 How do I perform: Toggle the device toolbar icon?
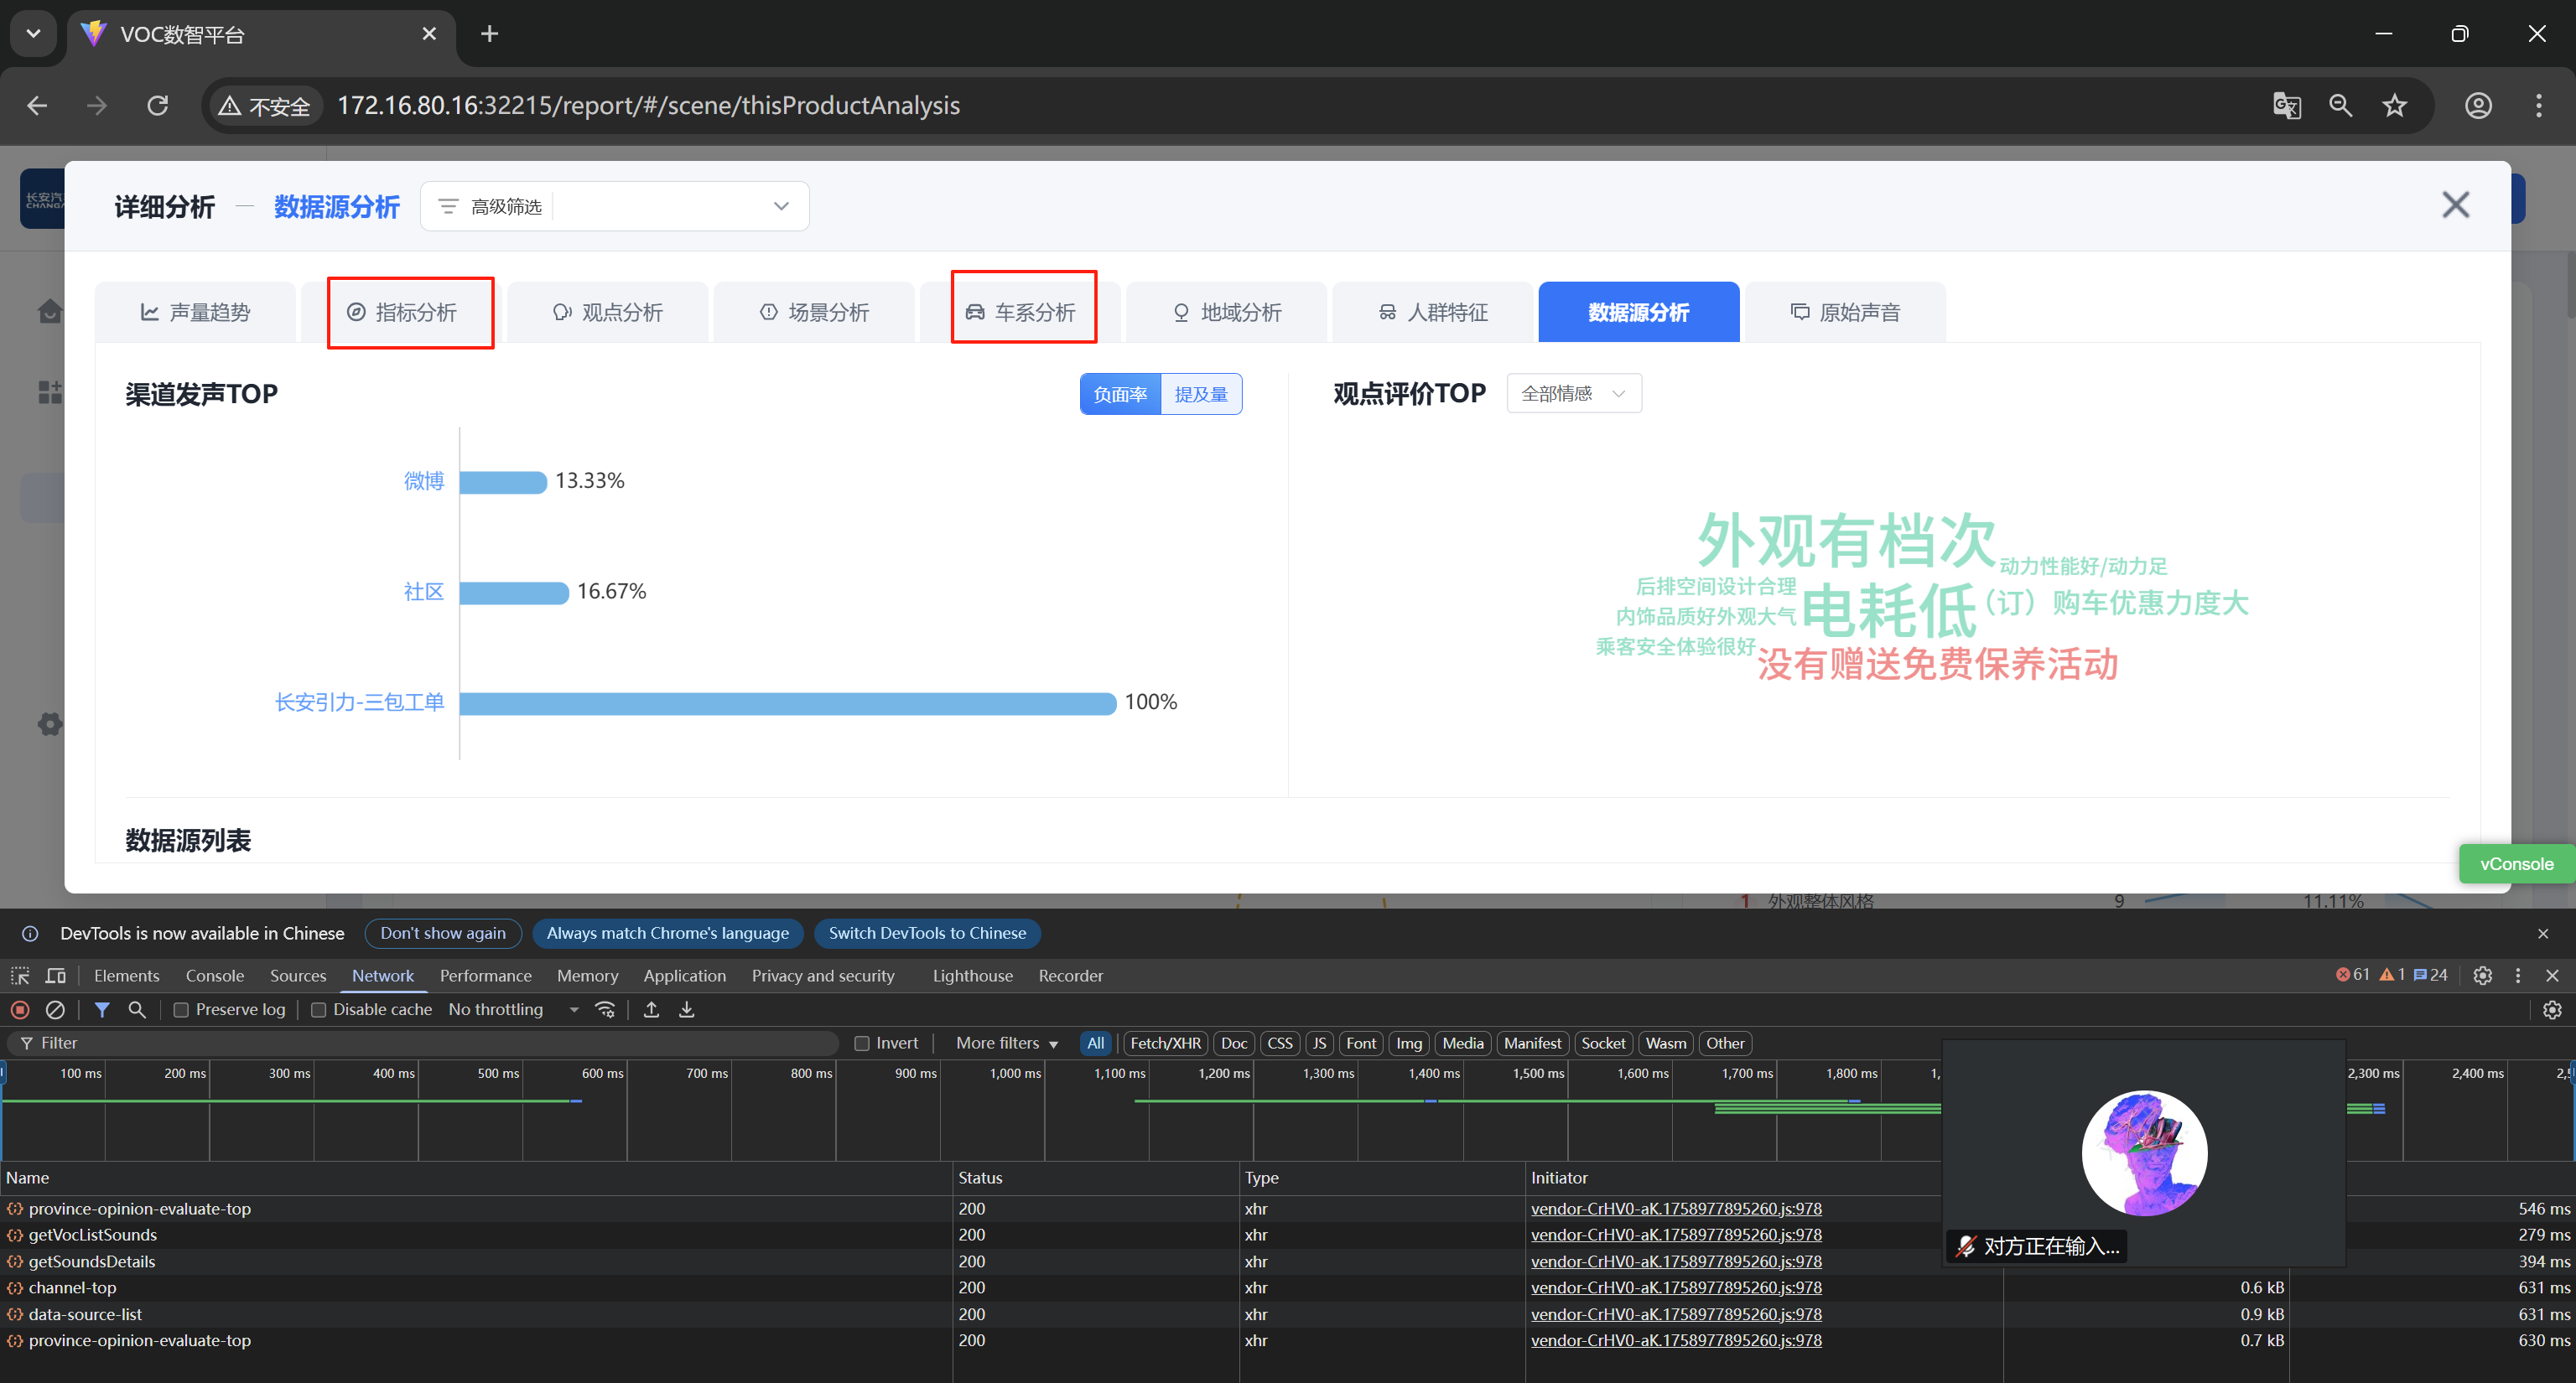56,976
